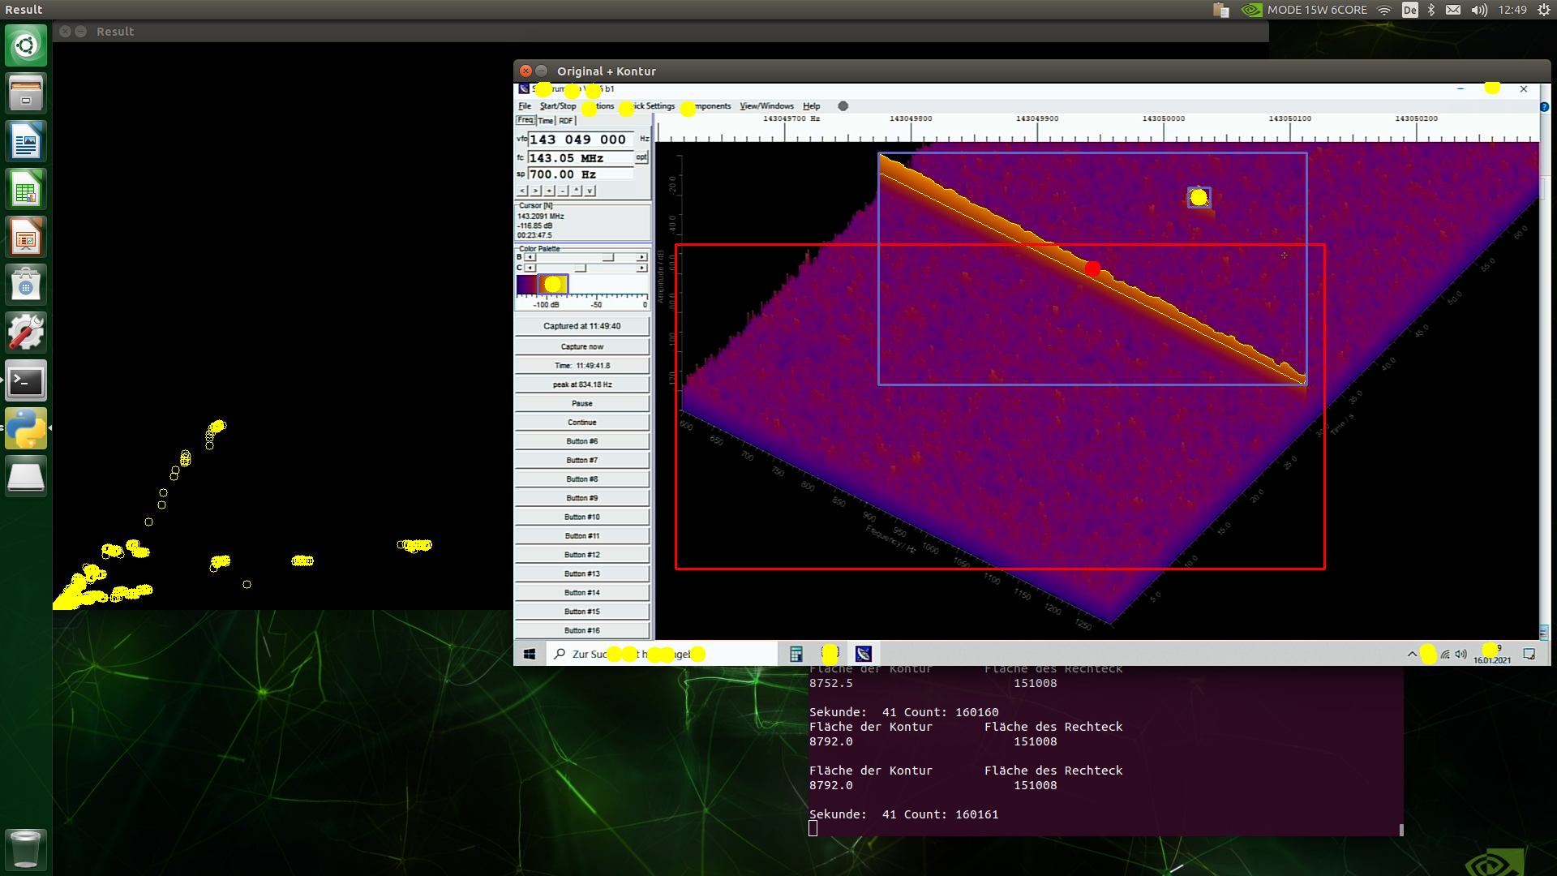
Task: Click the '+' zoom-in frequency button
Action: [x=550, y=191]
